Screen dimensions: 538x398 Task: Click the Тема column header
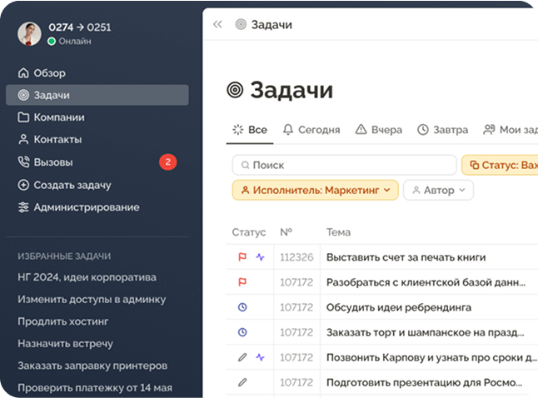tap(338, 232)
